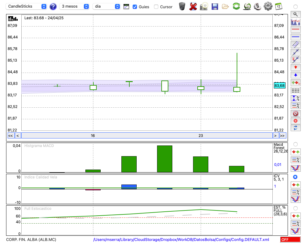Image resolution: width=305 pixels, height=244 pixels.
Task: Click the indicator curve button for Estocastico panel
Action: pos(296,231)
